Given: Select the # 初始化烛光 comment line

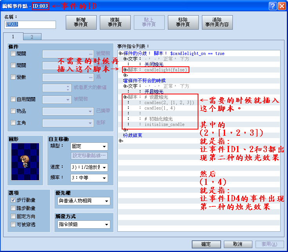Looking at the screenshot, I should coord(199,119).
